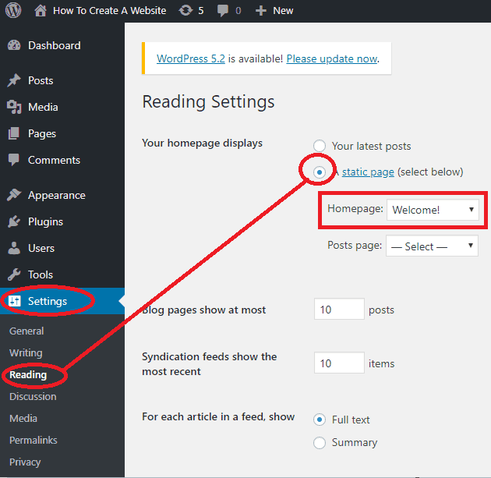
Task: Click the comment count 0 in admin bar
Action: tap(238, 11)
